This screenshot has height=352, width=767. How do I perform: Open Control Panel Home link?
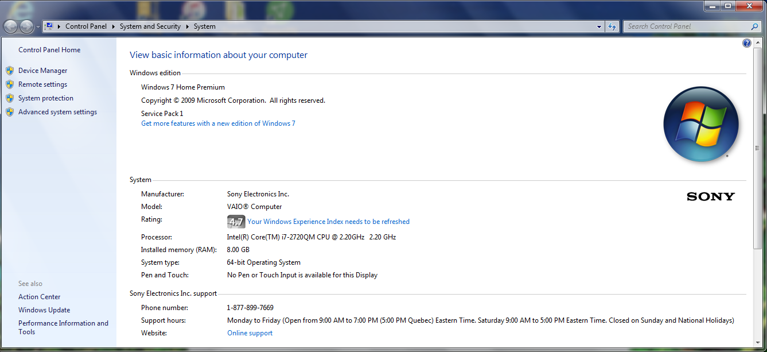[x=49, y=50]
